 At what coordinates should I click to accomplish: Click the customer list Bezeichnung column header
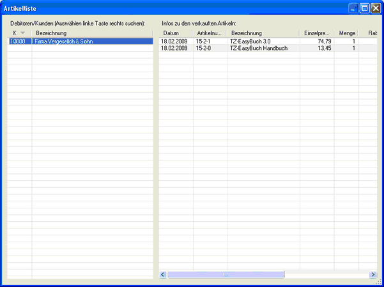[x=92, y=33]
